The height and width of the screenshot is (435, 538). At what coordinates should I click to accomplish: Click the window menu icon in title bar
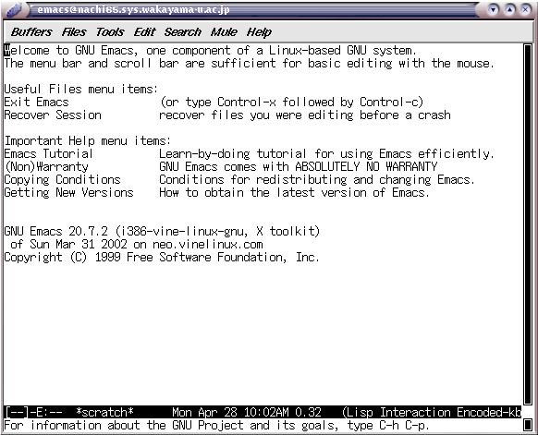click(14, 9)
